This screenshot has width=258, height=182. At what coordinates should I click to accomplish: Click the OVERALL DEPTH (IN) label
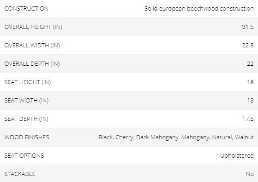click(32, 63)
